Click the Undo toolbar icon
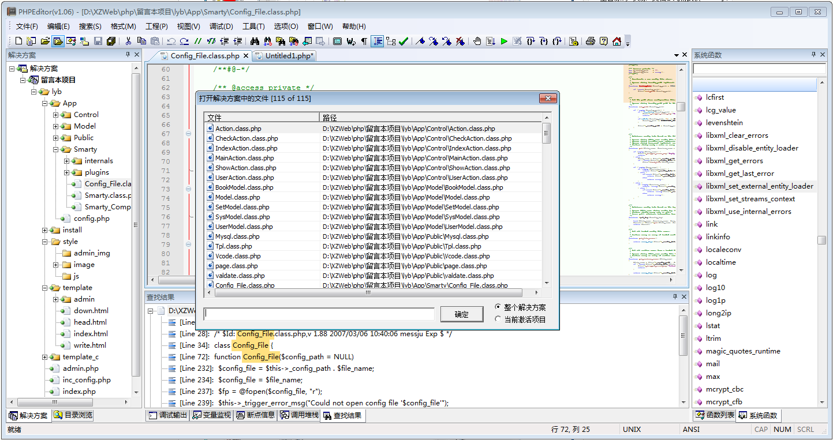833x440 pixels. click(x=171, y=41)
